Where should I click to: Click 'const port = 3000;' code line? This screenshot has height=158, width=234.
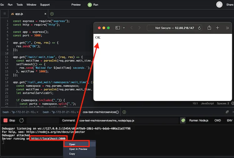[27, 36]
